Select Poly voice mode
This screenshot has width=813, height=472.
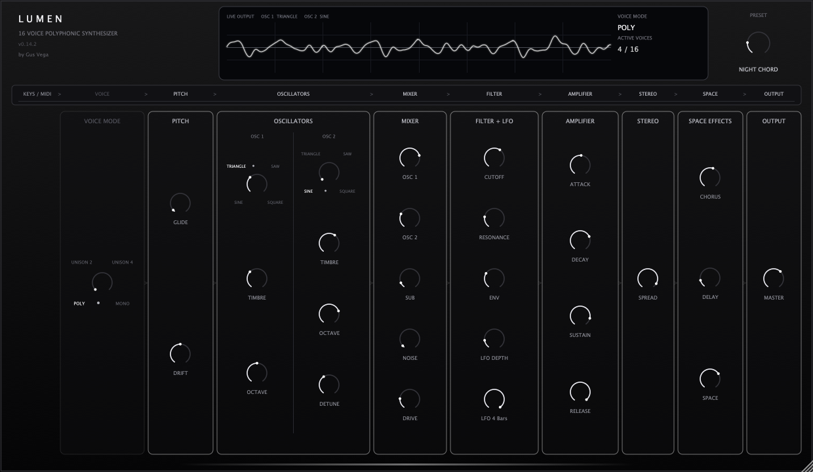(79, 304)
